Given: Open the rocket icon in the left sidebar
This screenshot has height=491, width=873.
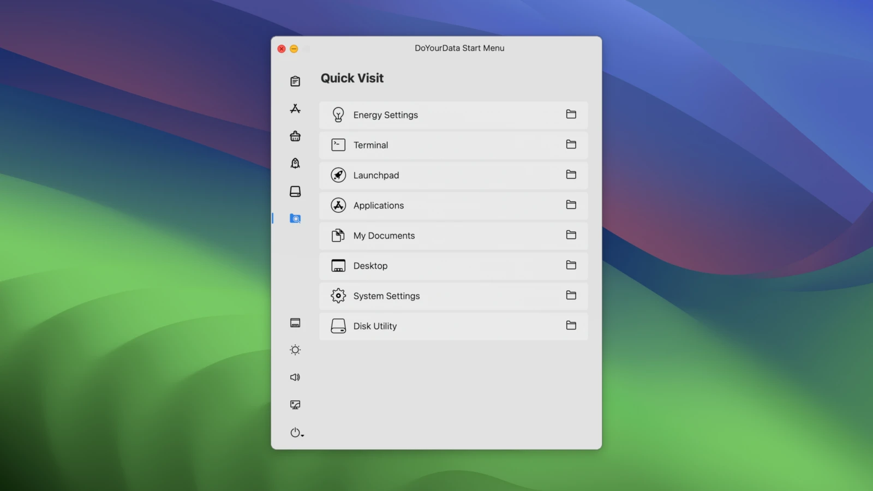Looking at the screenshot, I should tap(295, 164).
